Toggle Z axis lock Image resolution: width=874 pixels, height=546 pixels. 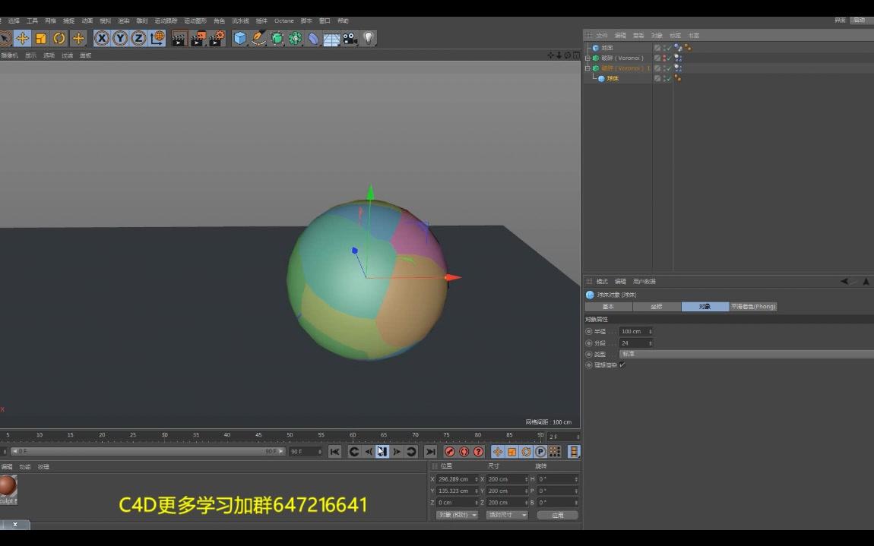(138, 38)
